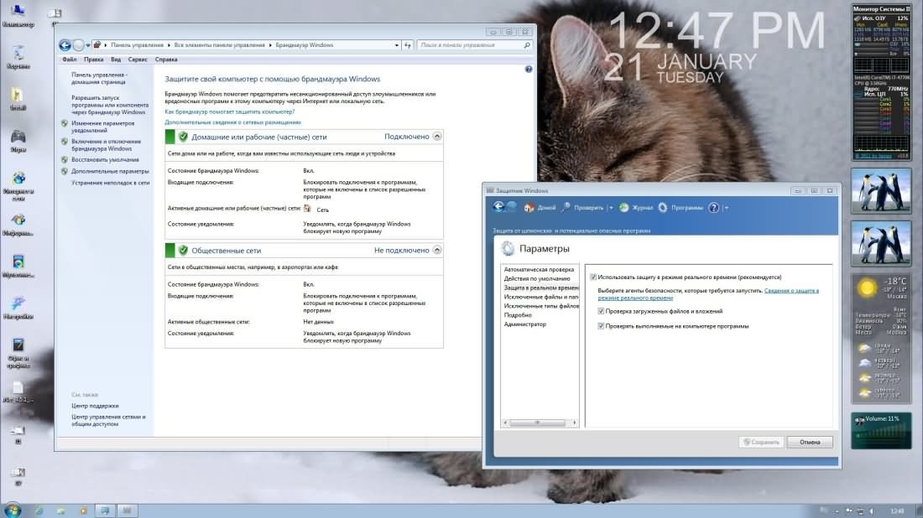This screenshot has height=518, width=923.
Task: Toggle Проверять выполняемые на компьютере программы checkbox
Action: 601,326
